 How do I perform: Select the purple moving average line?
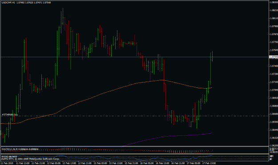click(x=167, y=136)
